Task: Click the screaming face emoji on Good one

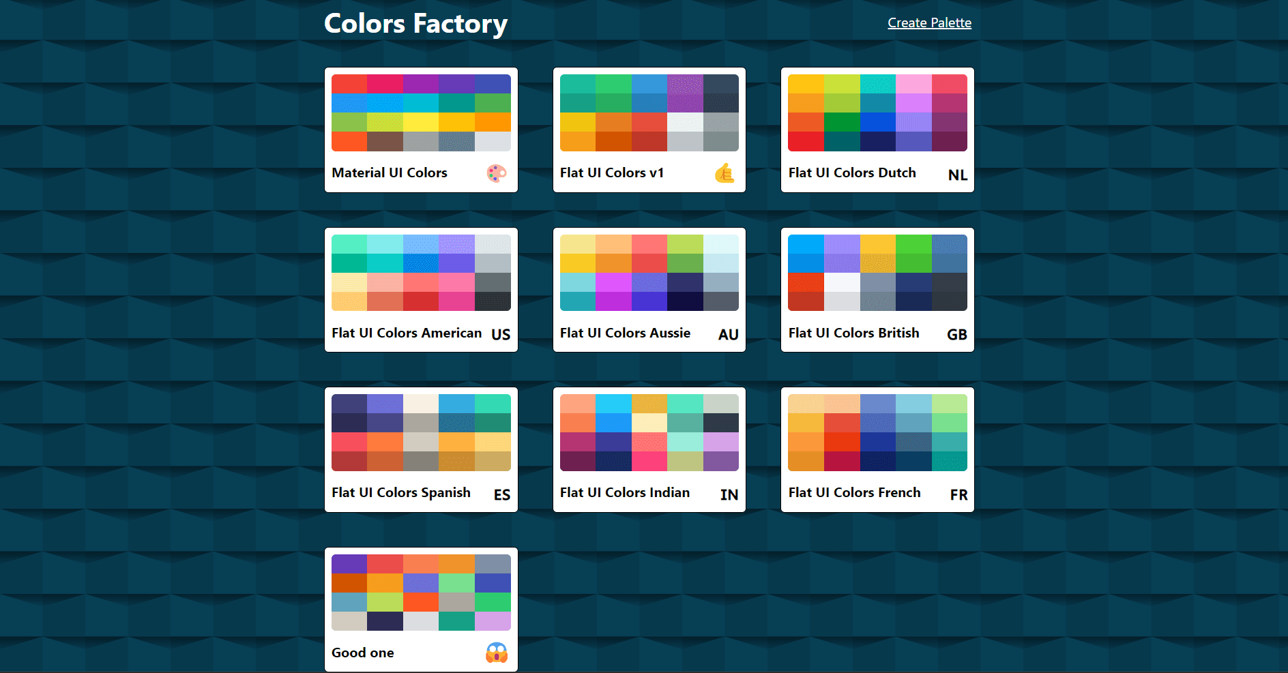Action: click(x=497, y=653)
